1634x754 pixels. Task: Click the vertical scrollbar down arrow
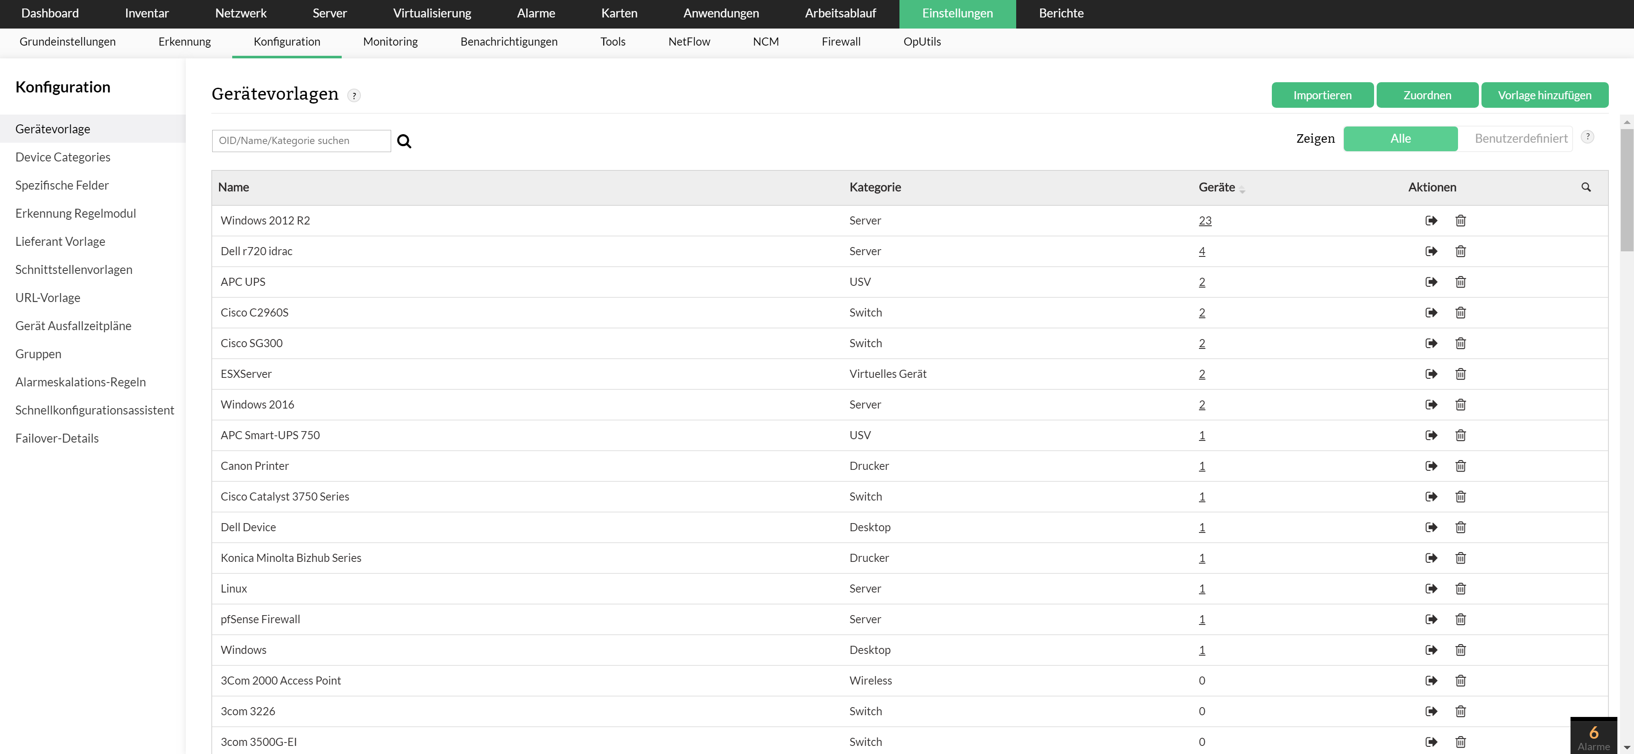pos(1626,748)
